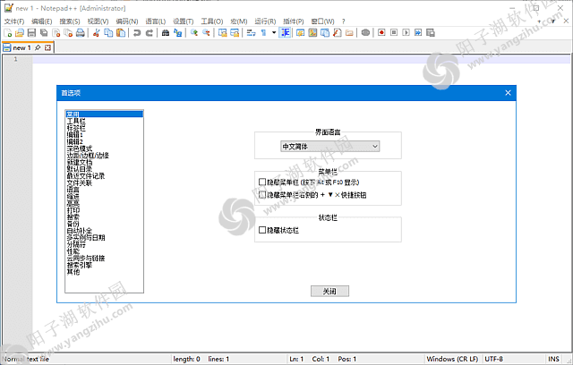
Task: Open the dropdown arrow after the pilcrow icon
Action: tap(274, 33)
